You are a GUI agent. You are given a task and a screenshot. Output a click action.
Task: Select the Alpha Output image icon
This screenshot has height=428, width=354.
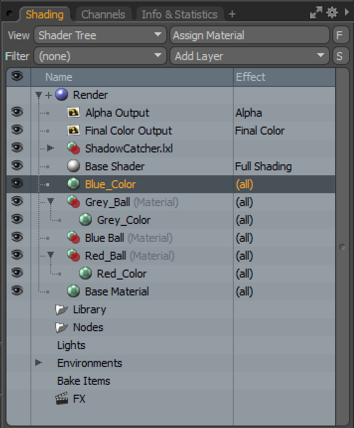click(73, 112)
